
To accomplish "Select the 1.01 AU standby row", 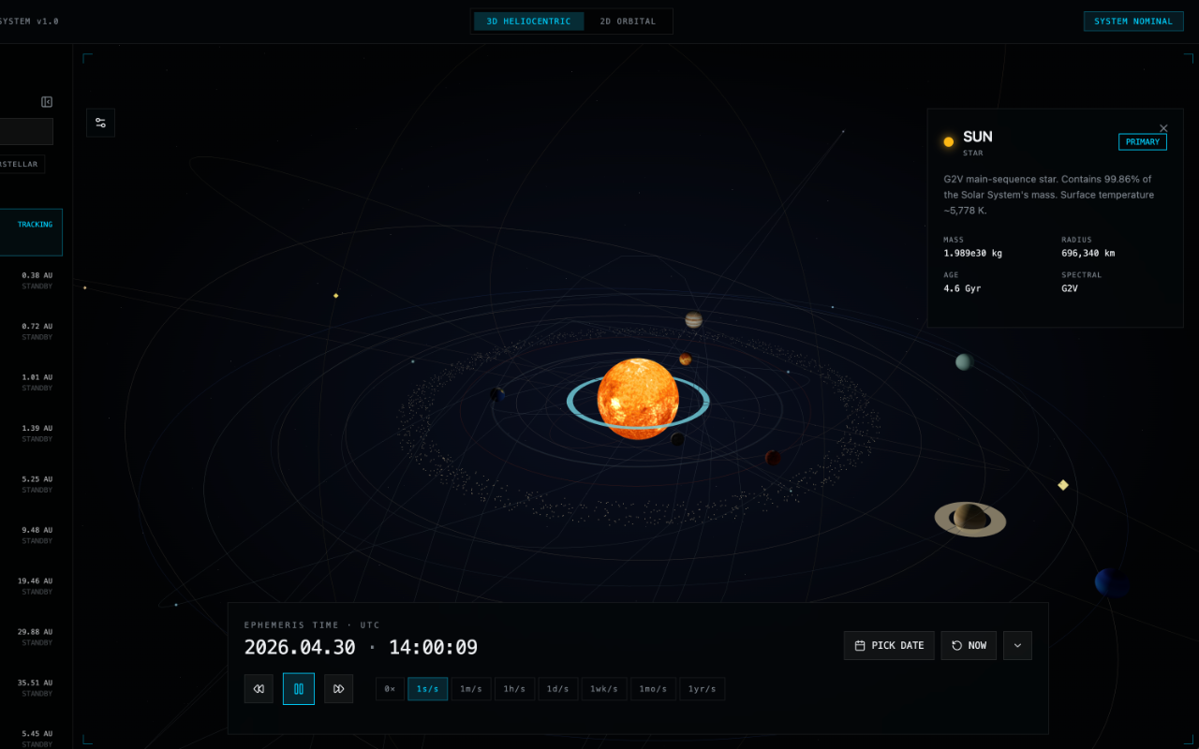I will tap(31, 383).
